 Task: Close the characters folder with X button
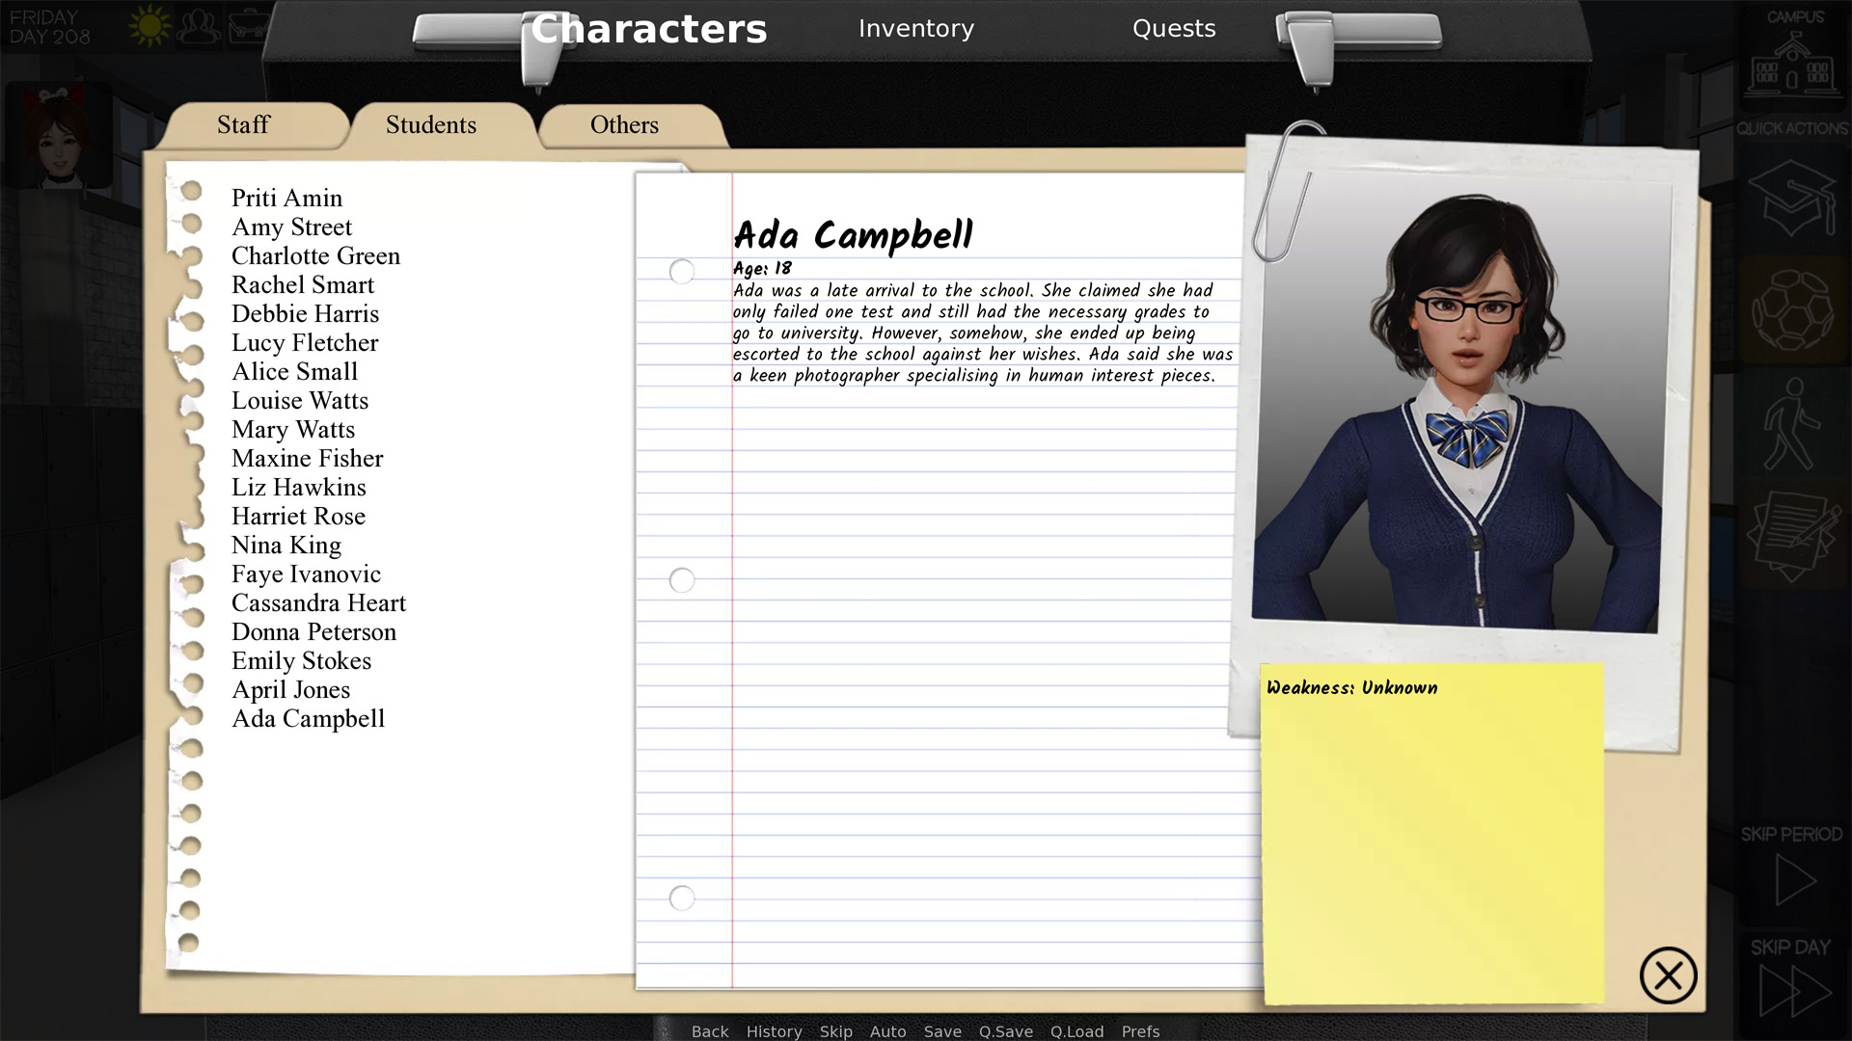click(1668, 975)
